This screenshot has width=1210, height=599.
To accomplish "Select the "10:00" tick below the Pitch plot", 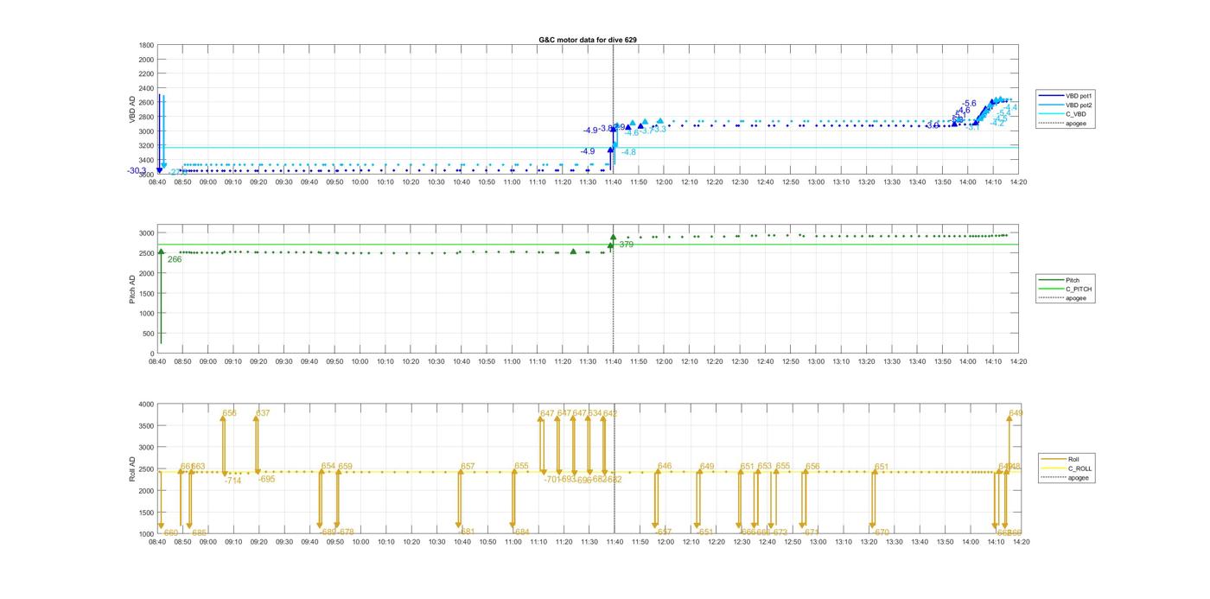I will [x=360, y=362].
